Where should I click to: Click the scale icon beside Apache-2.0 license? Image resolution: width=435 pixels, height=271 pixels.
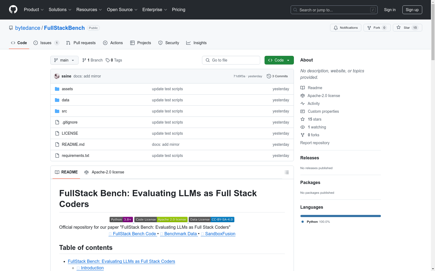pos(303,96)
